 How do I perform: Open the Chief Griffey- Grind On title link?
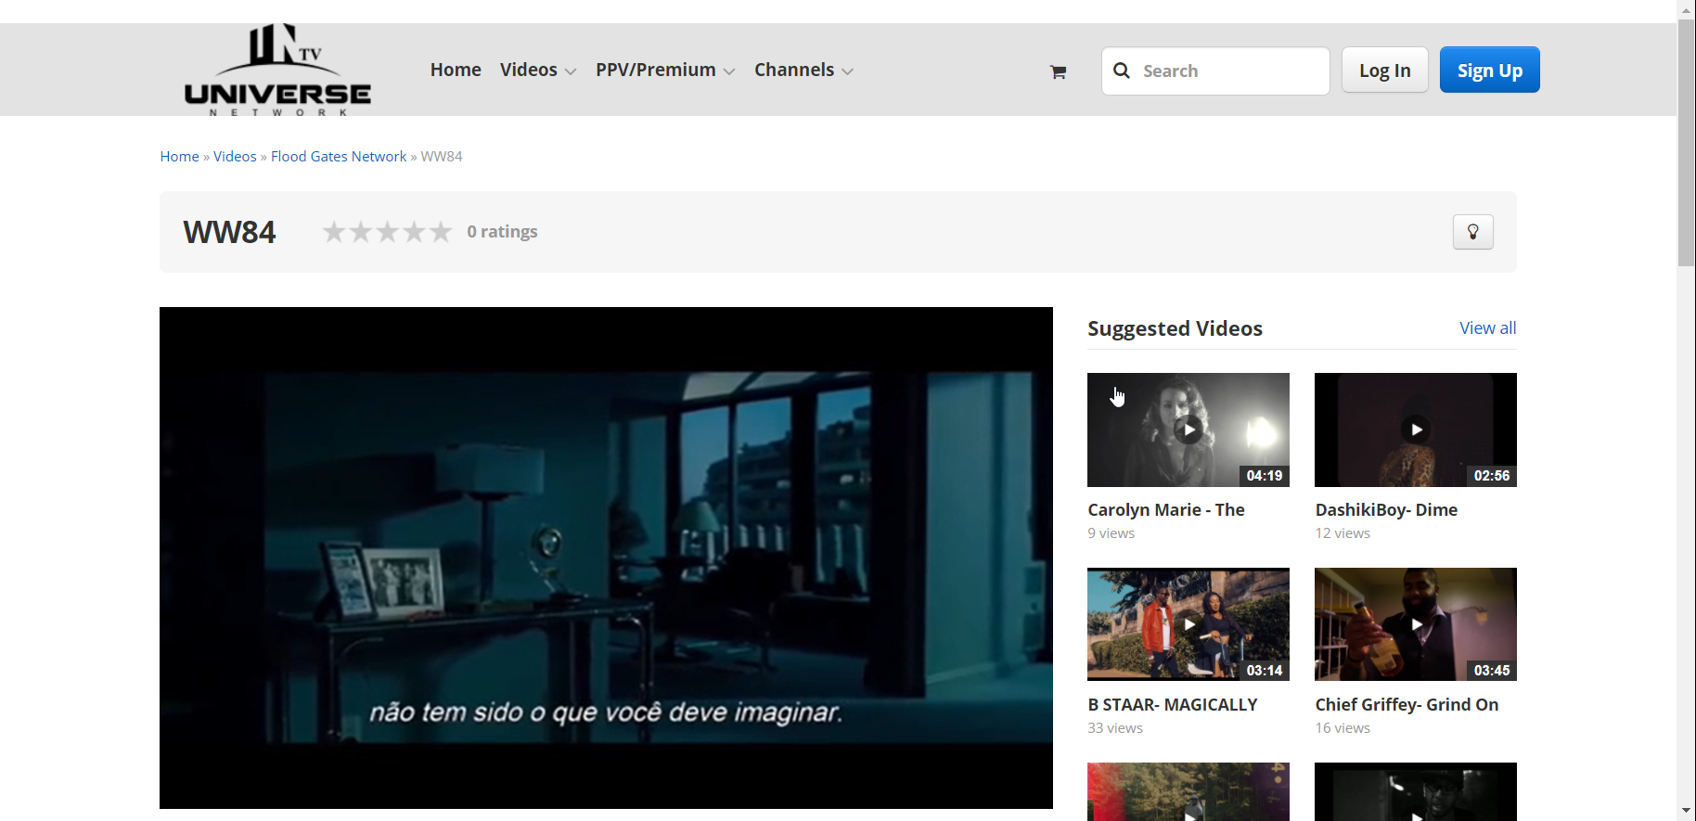(1407, 704)
